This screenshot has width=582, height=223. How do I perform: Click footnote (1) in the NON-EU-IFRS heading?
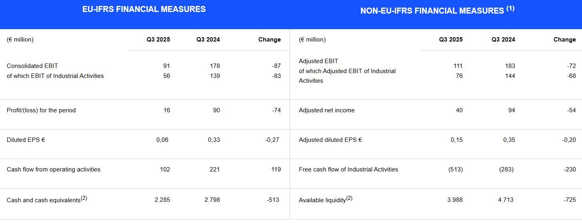click(510, 8)
